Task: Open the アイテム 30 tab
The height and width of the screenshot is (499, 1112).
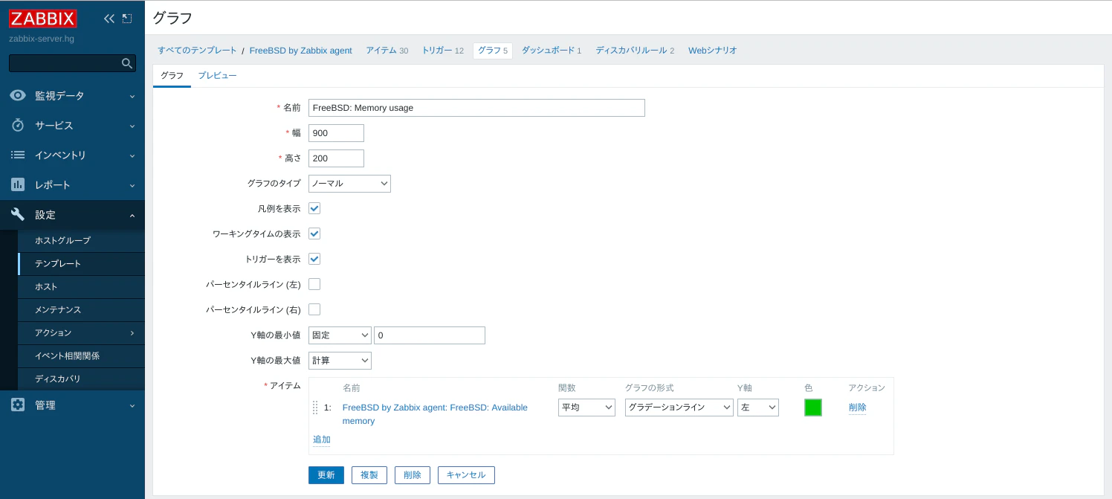Action: (387, 51)
